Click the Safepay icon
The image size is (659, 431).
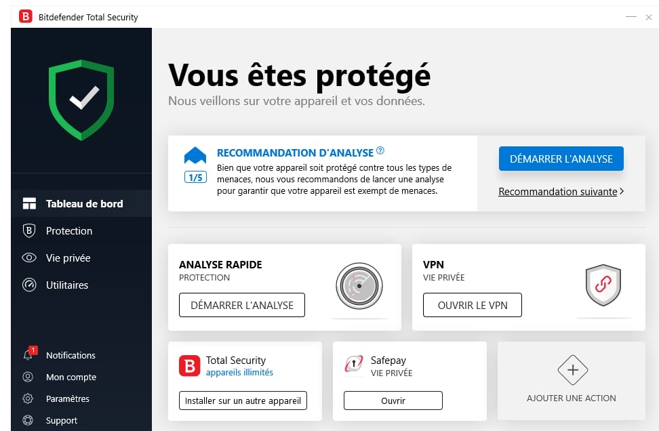pyautogui.click(x=354, y=364)
